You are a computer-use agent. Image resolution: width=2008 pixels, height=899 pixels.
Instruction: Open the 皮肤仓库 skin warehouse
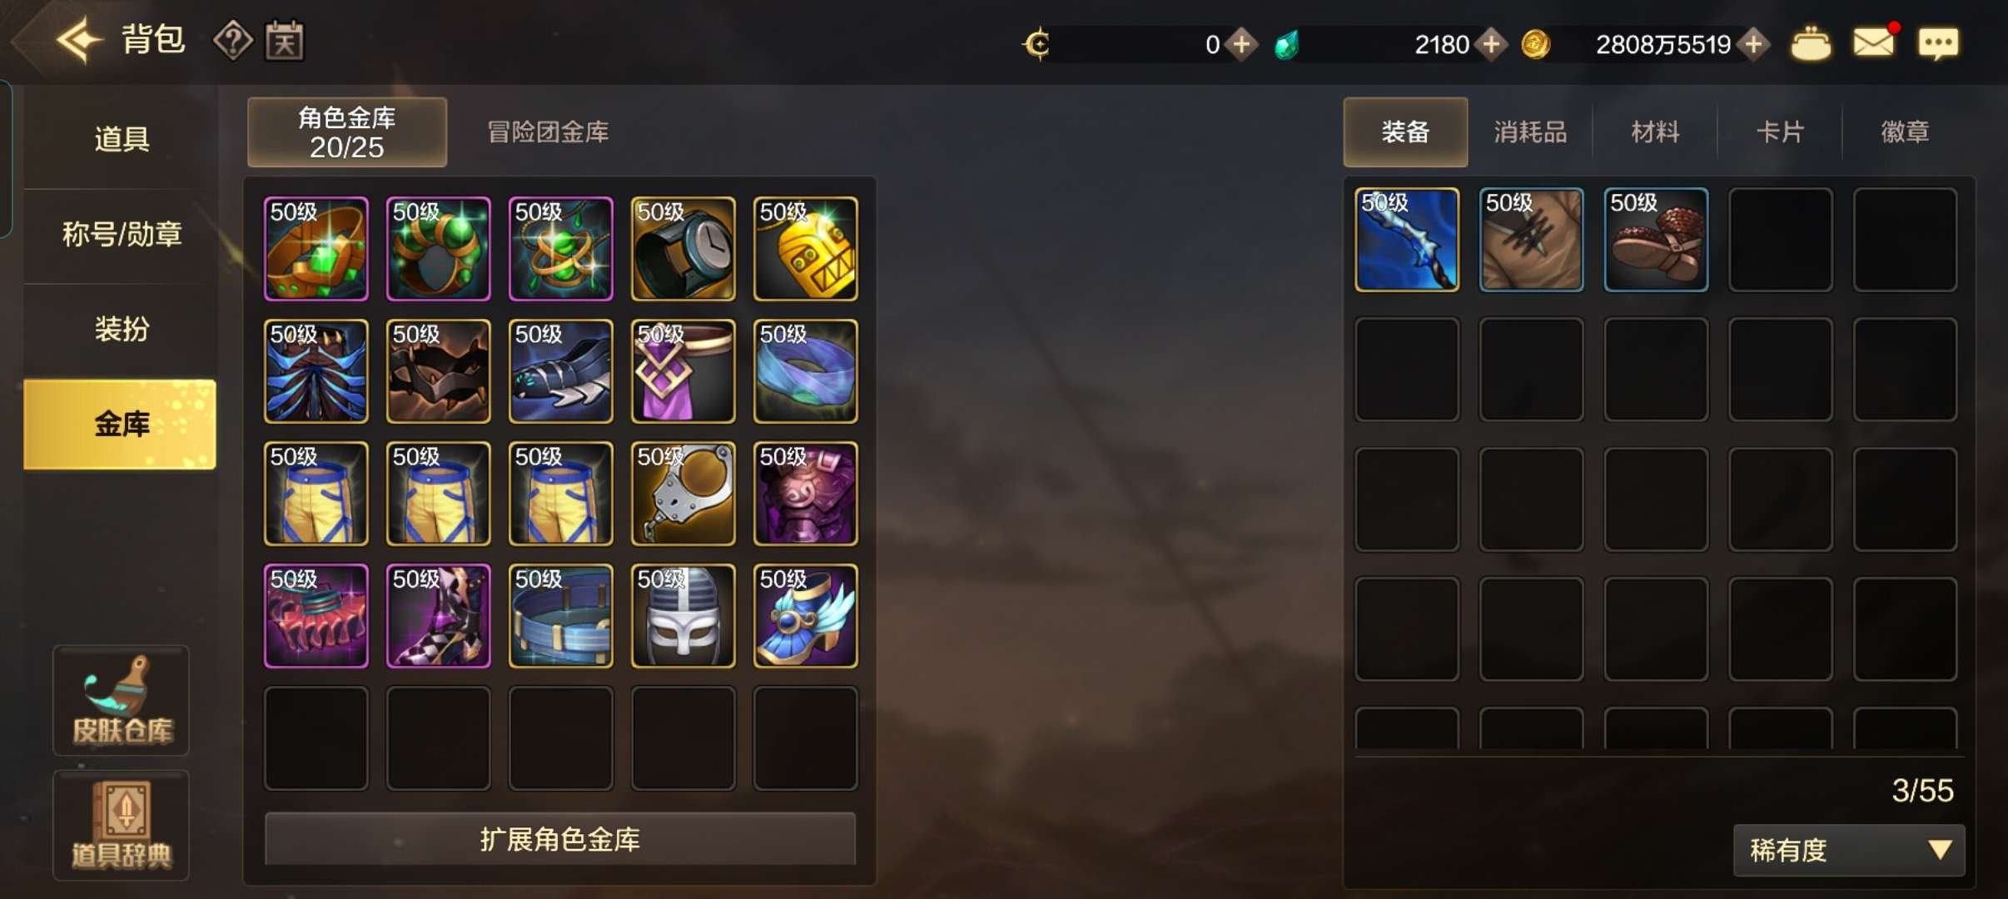122,701
